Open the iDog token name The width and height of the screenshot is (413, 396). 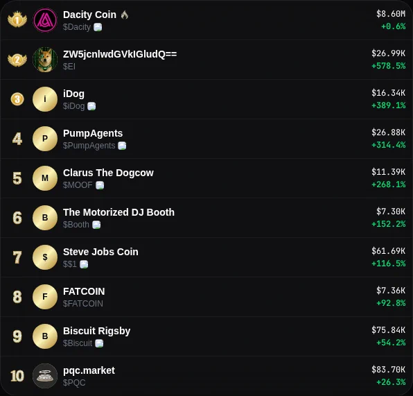point(73,94)
